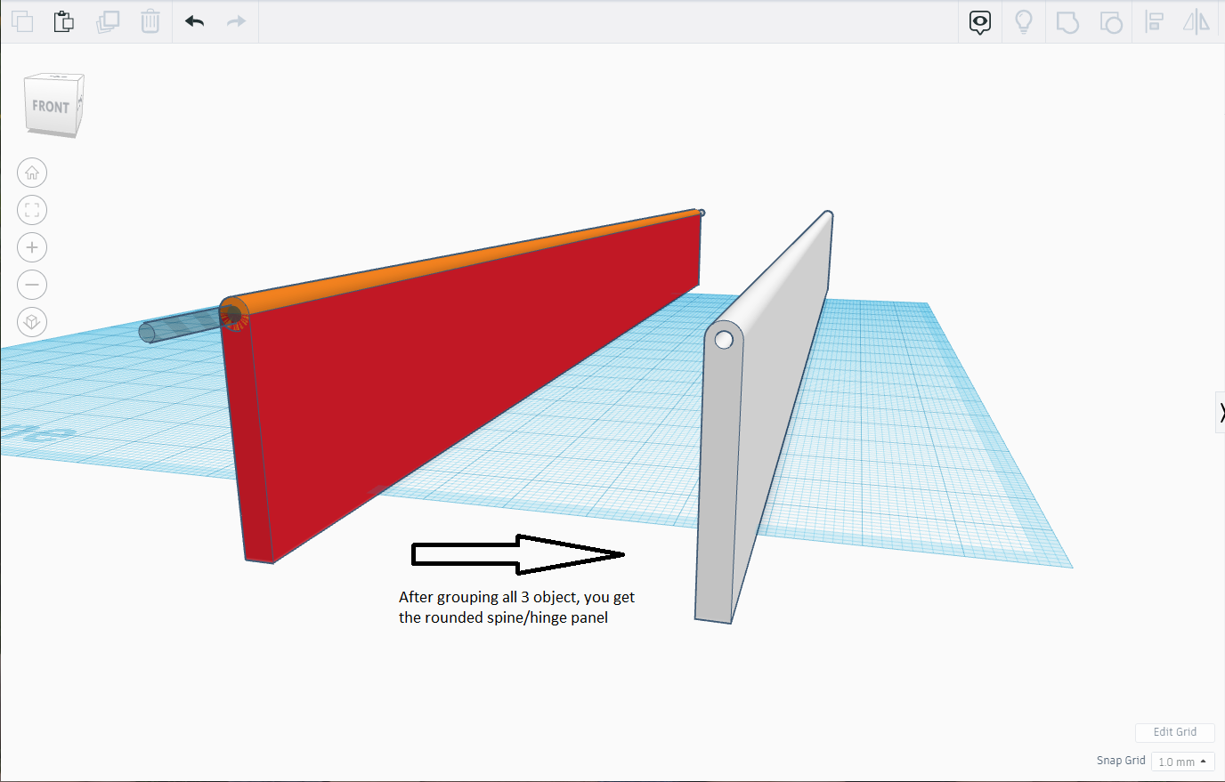
Task: Expand the collapsed shapes panel on the right edge
Action: coord(1221,412)
